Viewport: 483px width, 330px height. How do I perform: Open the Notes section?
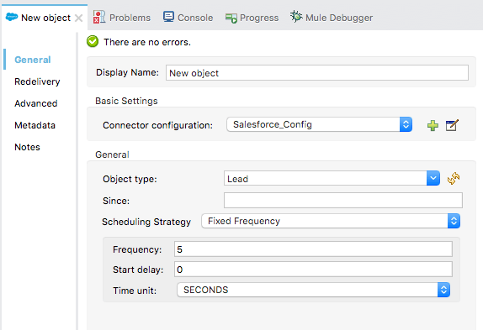pyautogui.click(x=27, y=147)
